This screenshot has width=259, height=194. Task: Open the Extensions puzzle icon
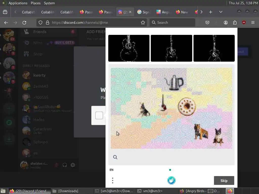click(235, 22)
